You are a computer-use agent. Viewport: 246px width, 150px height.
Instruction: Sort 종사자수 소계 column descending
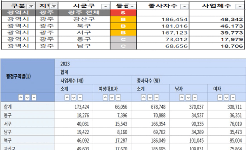pos(150,98)
